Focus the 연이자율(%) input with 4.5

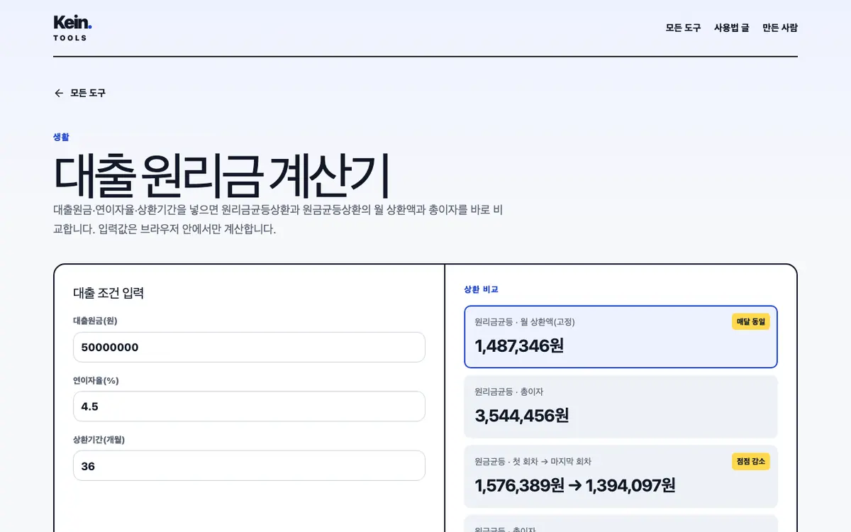(x=249, y=406)
